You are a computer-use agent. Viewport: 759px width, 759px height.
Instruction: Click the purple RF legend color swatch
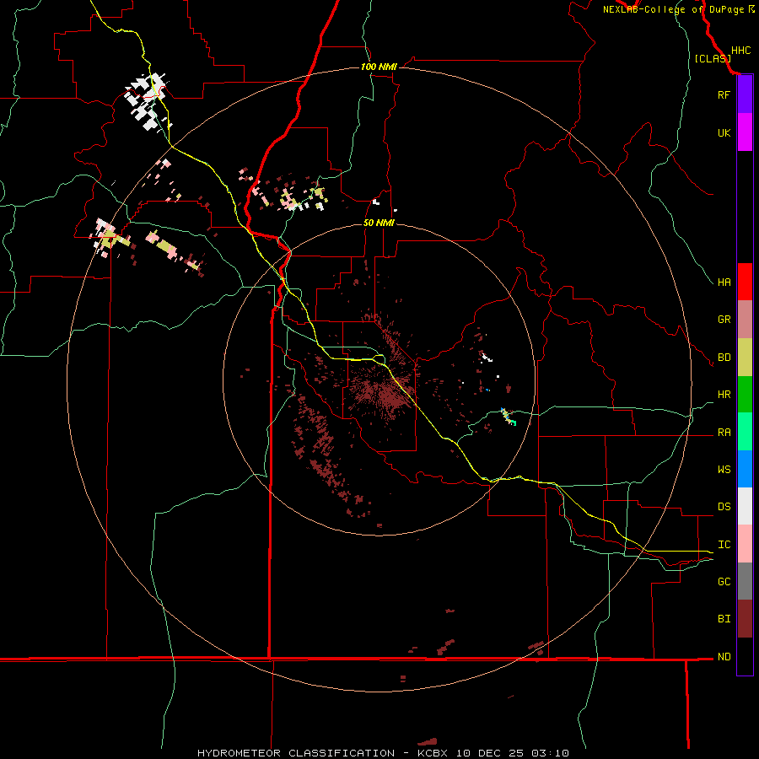pos(745,94)
